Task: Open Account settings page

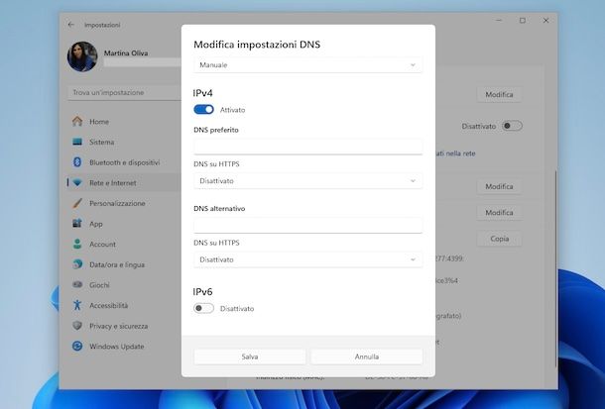Action: click(123, 244)
